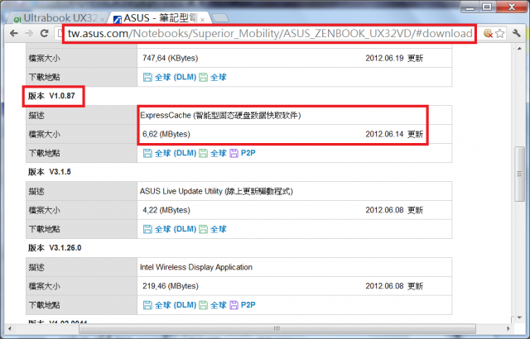The height and width of the screenshot is (339, 530).
Task: Open a new tab button
Action: pyautogui.click(x=220, y=18)
